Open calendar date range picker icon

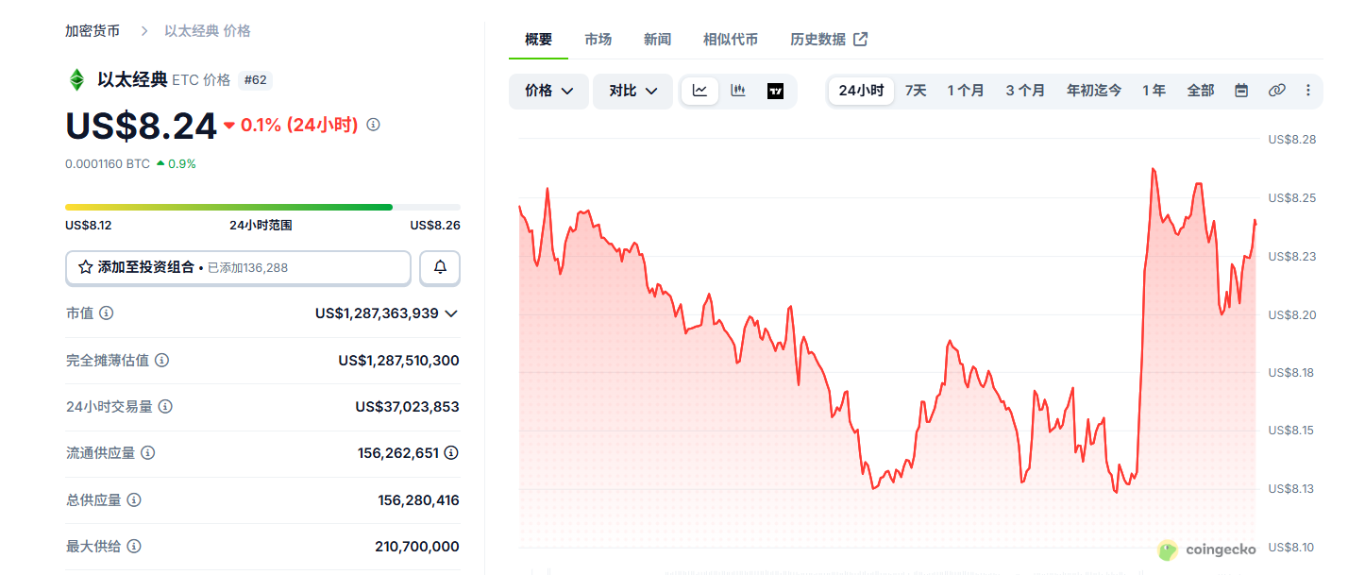(1241, 91)
